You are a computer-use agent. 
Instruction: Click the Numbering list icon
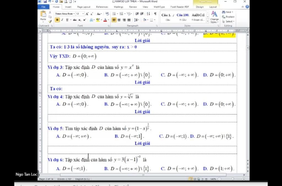tap(121, 14)
